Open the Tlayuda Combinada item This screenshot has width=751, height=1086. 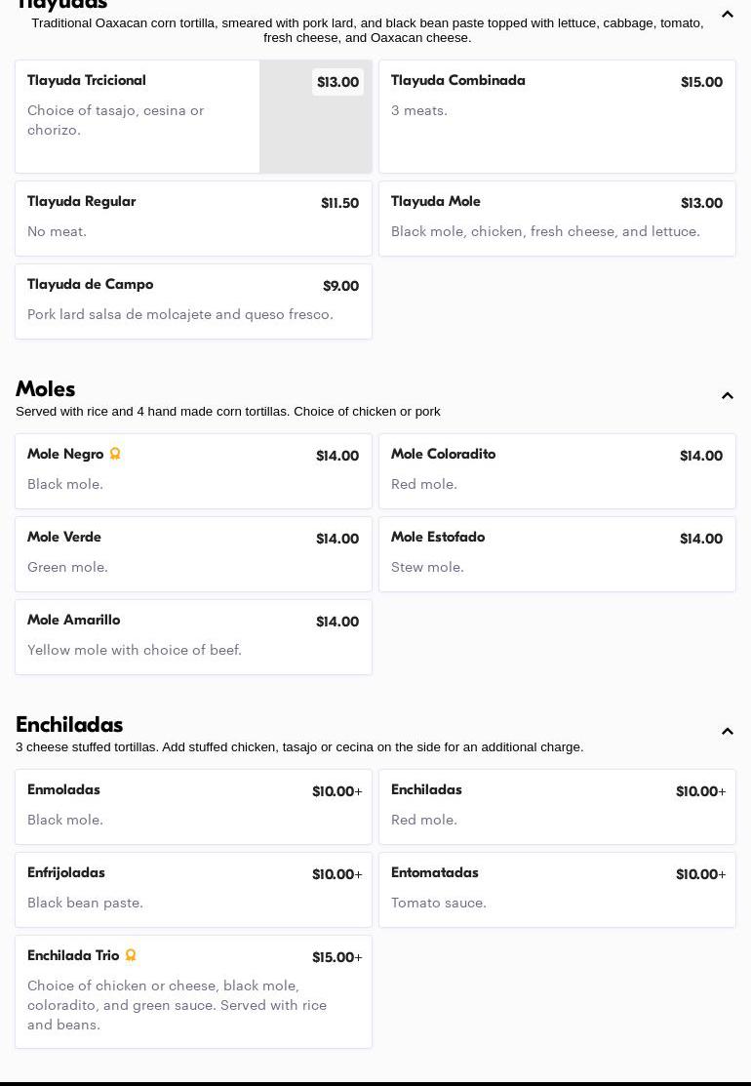(x=557, y=116)
